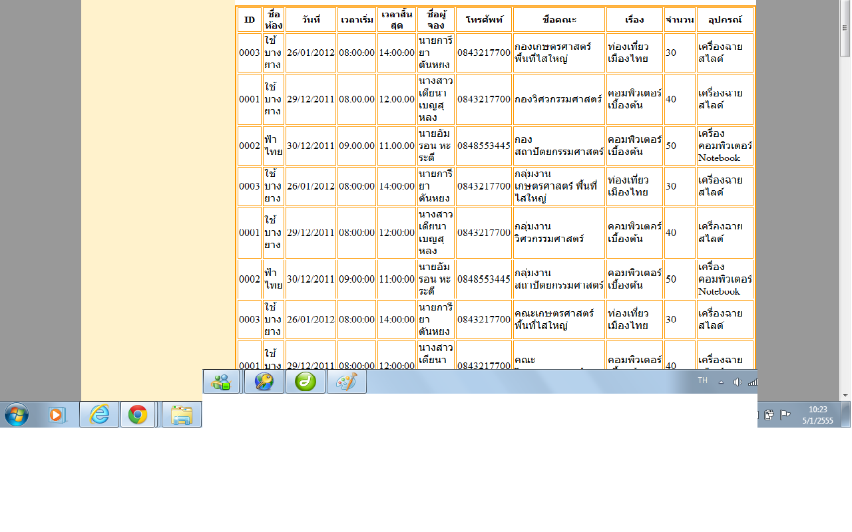The width and height of the screenshot is (852, 532).
Task: Click นายอัมรอน หะระตี in the กลุ่มงานสถาปัตยกรรมศาสตร์ row
Action: (436, 279)
